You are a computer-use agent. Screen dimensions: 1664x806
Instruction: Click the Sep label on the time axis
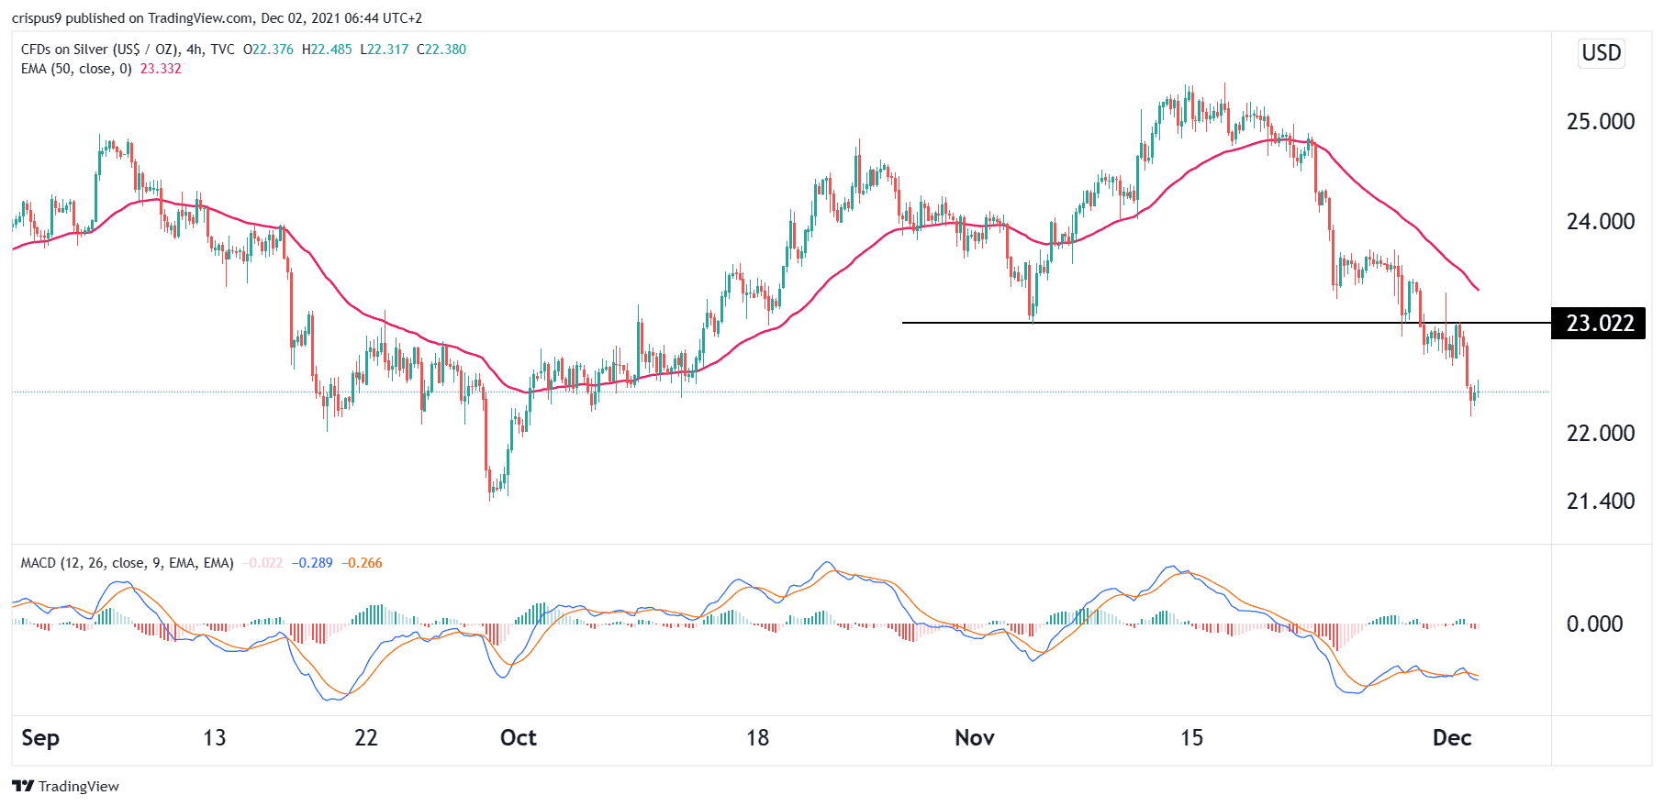(40, 738)
